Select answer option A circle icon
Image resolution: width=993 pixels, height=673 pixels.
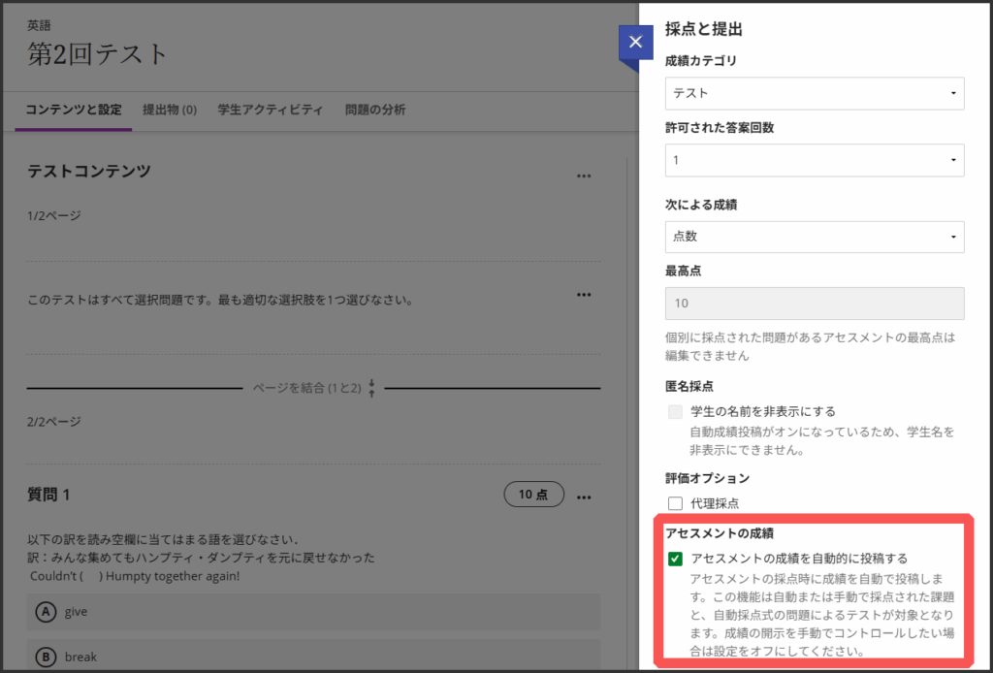point(45,612)
